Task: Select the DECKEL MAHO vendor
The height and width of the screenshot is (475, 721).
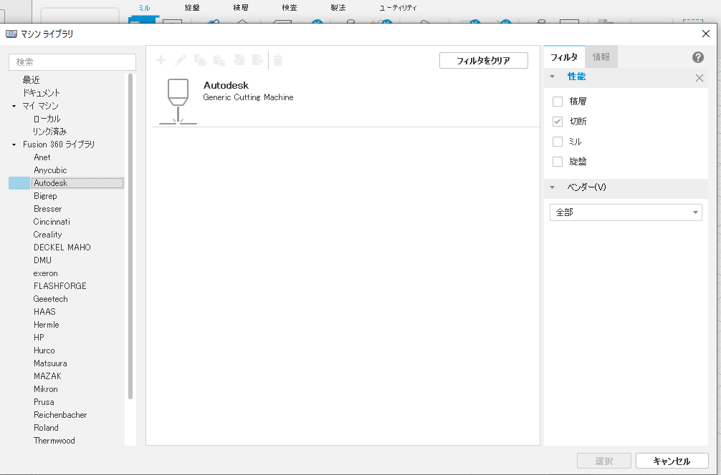Action: click(x=62, y=248)
